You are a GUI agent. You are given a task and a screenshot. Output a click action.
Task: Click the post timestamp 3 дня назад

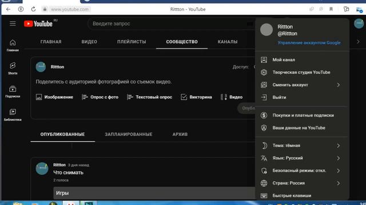[x=78, y=165]
